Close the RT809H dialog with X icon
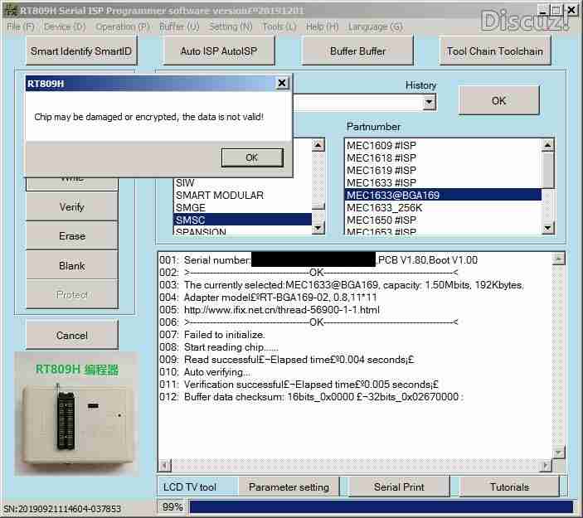The image size is (583, 518). [x=282, y=84]
